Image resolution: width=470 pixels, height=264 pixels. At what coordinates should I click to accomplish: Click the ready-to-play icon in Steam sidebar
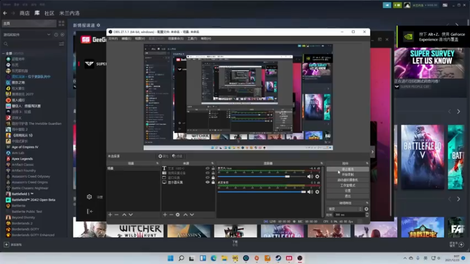click(62, 35)
